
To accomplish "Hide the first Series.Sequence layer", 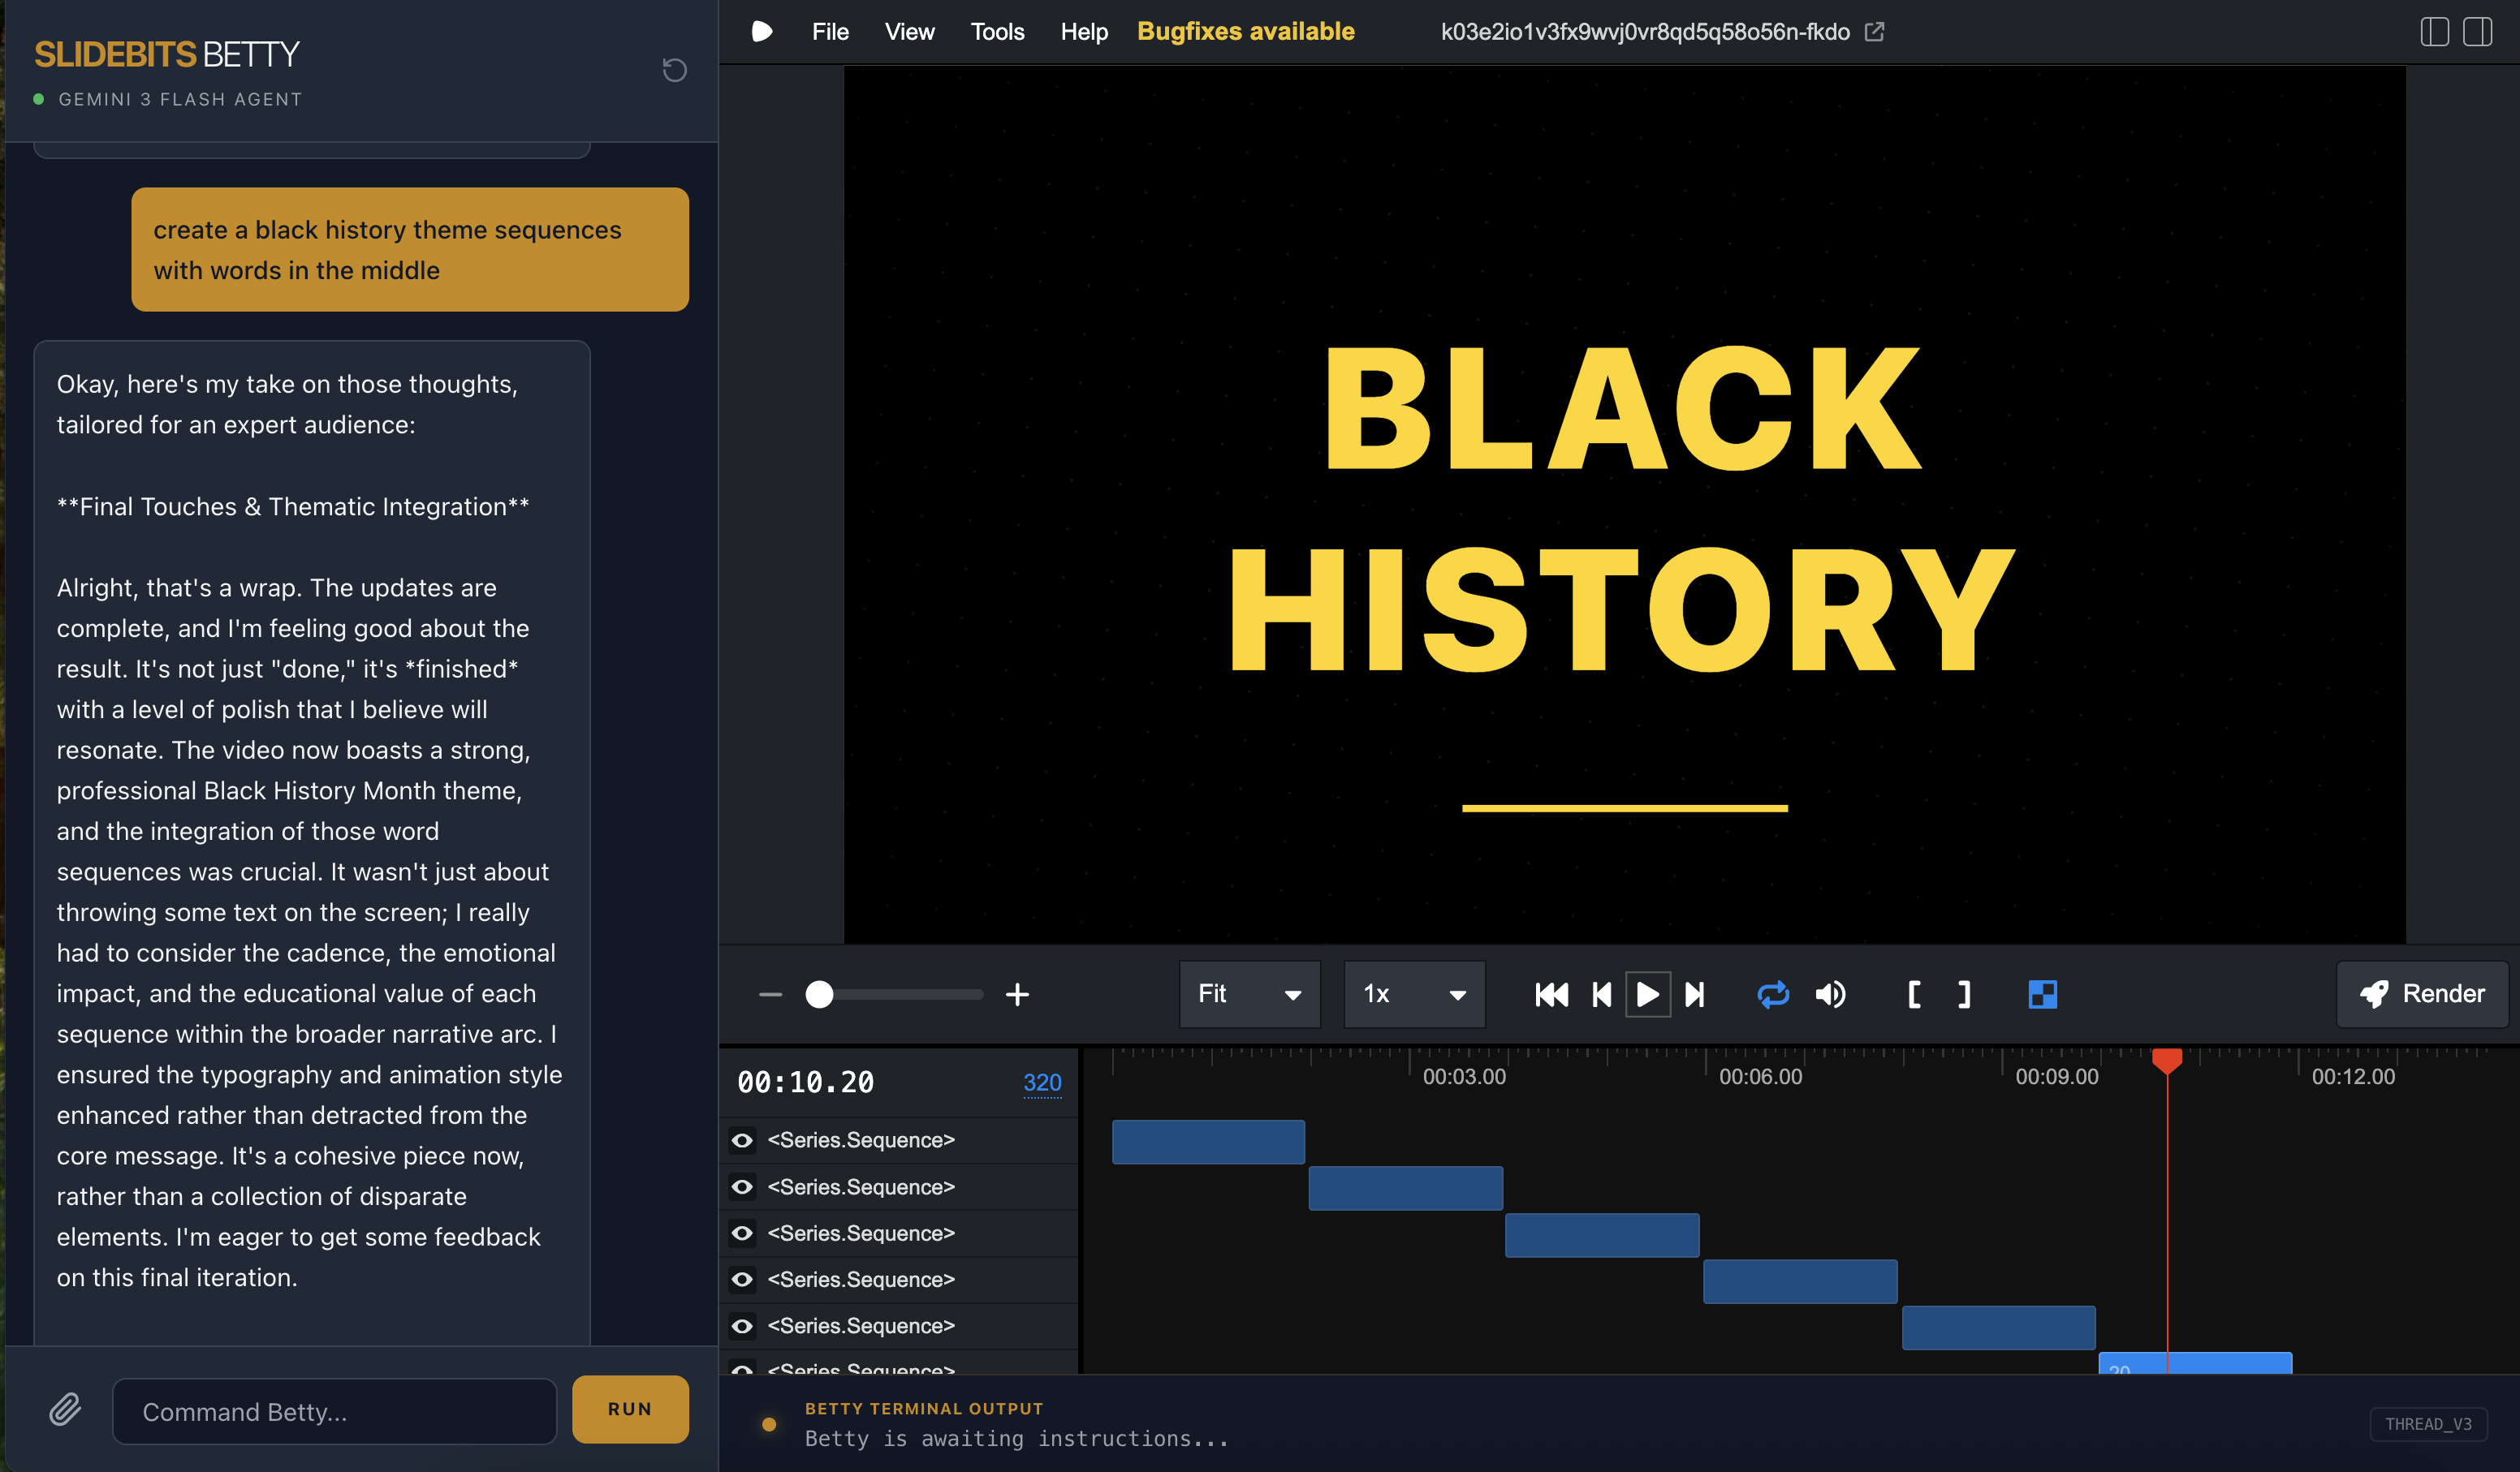I will 742,1140.
